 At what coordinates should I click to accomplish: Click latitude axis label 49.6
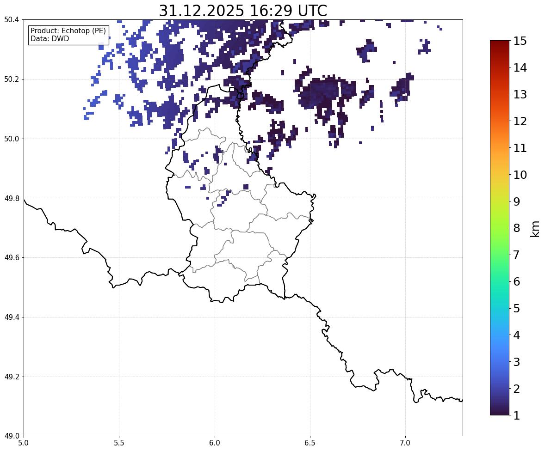tap(12, 257)
